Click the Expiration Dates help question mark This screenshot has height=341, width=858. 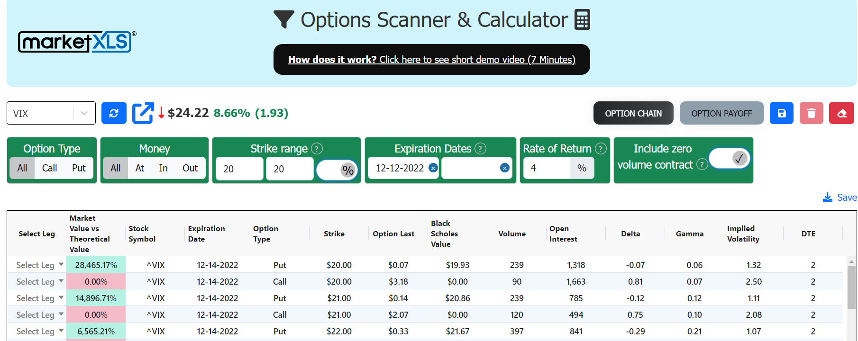point(481,149)
